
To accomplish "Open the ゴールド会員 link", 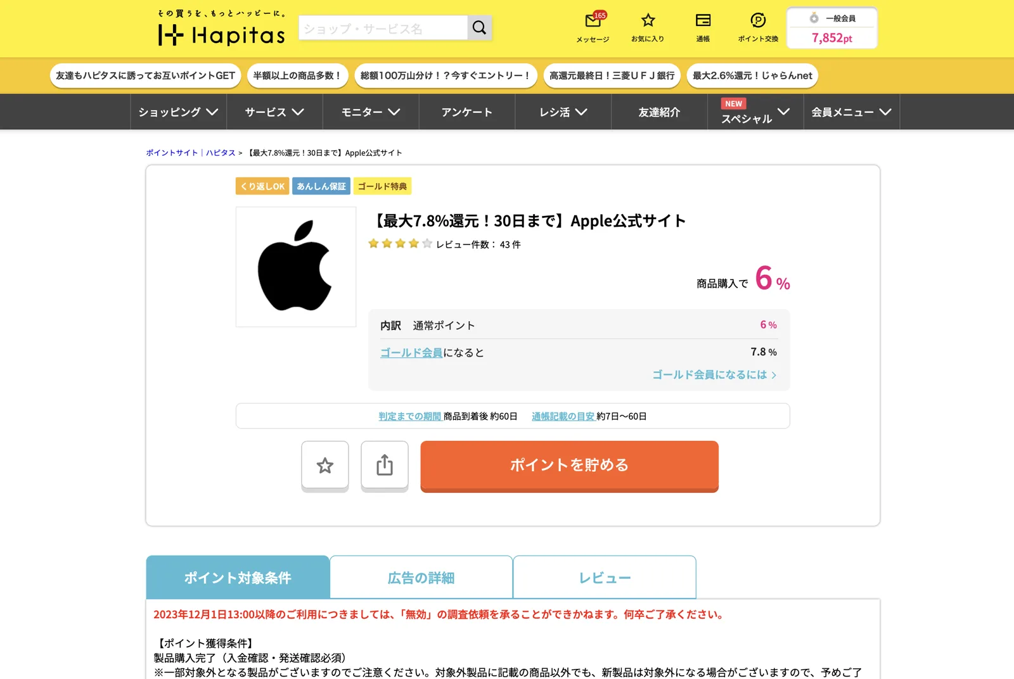I will [x=411, y=353].
